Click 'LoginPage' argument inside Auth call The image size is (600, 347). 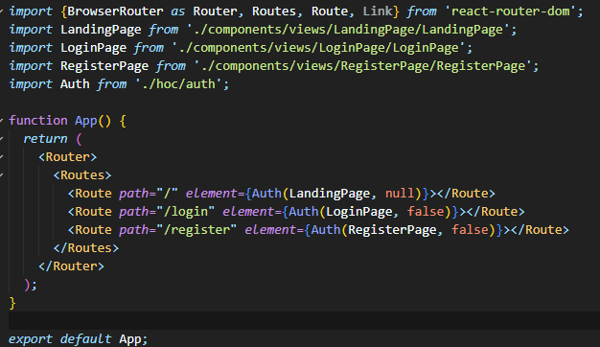click(359, 212)
